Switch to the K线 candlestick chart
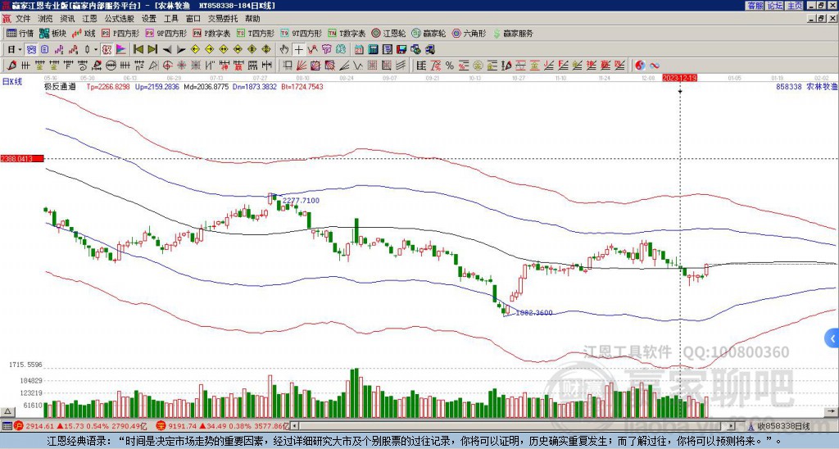This screenshot has width=839, height=449. (83, 33)
